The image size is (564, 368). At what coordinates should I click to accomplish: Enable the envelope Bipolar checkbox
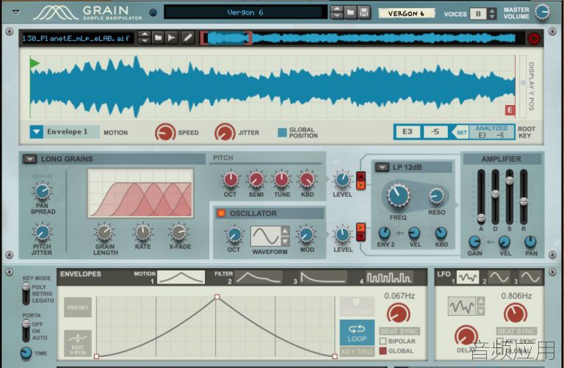click(x=383, y=341)
